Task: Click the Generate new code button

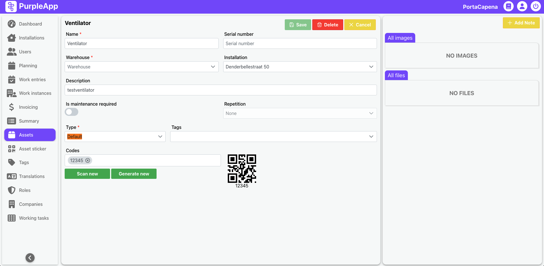Action: (x=134, y=174)
